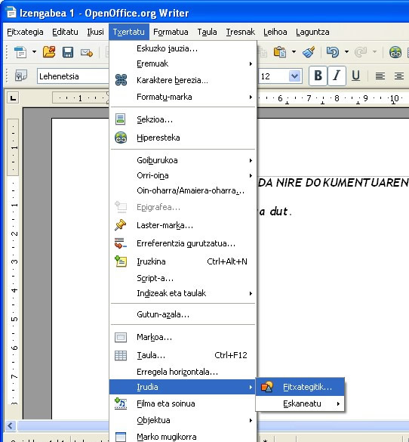This screenshot has width=409, height=442.
Task: Toggle Bold formatting
Action: coord(318,76)
